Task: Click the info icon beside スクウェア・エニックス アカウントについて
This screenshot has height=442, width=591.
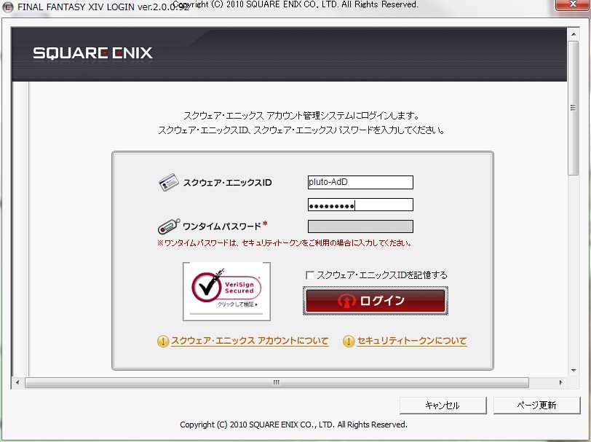Action: pyautogui.click(x=163, y=342)
